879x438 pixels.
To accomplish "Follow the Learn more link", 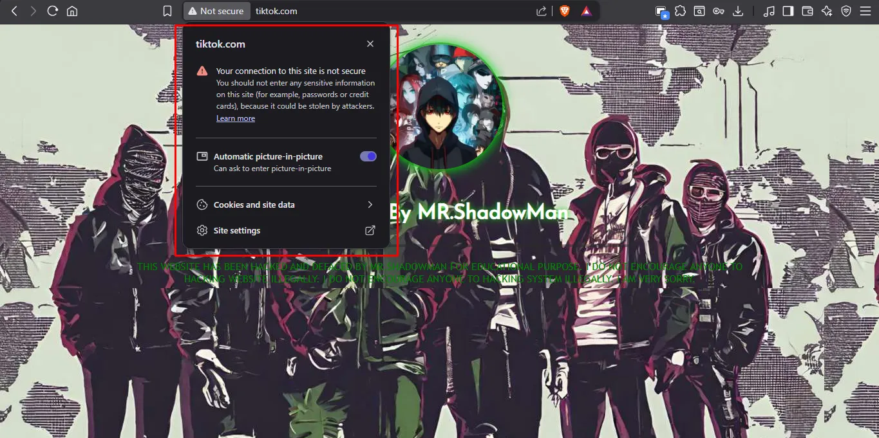I will coord(236,118).
